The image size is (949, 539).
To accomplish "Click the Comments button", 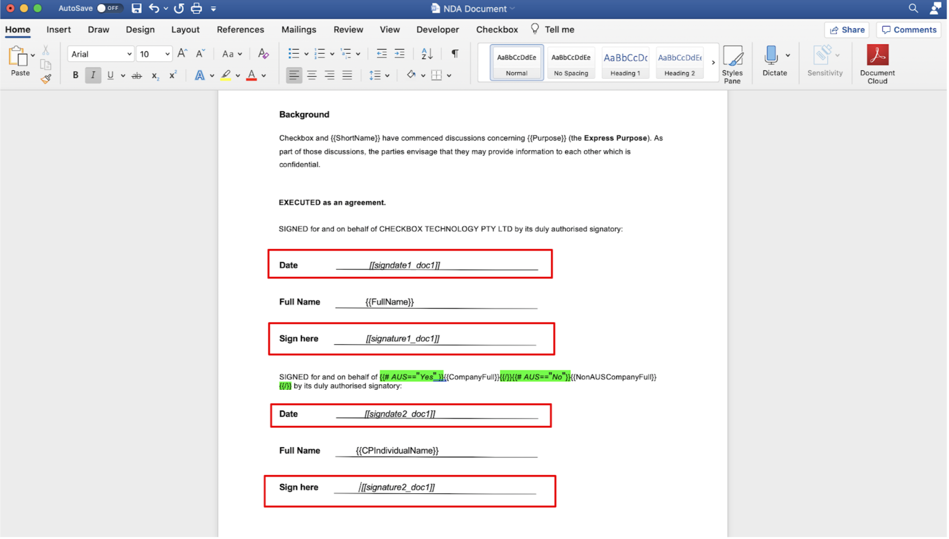I will pyautogui.click(x=910, y=30).
